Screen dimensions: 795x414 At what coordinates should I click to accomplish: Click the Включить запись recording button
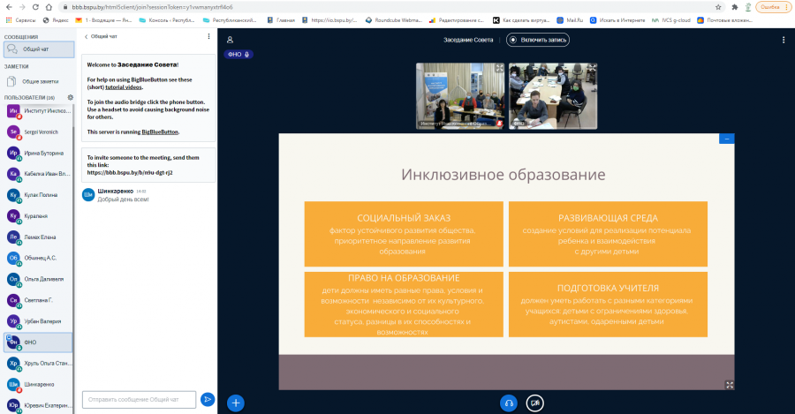point(537,40)
